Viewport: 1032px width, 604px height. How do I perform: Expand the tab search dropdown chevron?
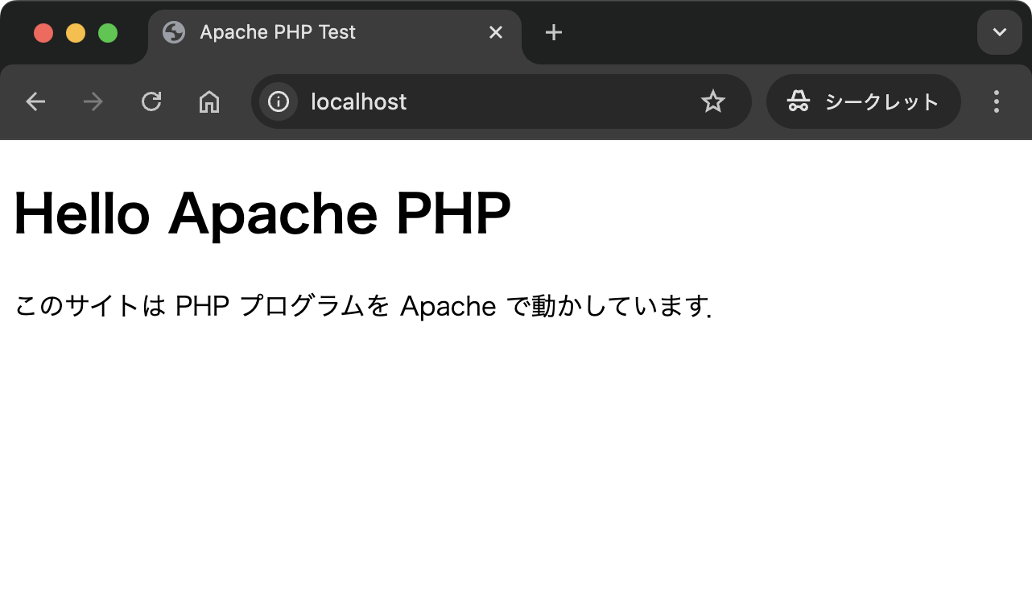click(999, 32)
